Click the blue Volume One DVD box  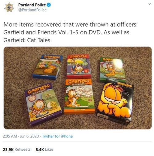pos(48,67)
